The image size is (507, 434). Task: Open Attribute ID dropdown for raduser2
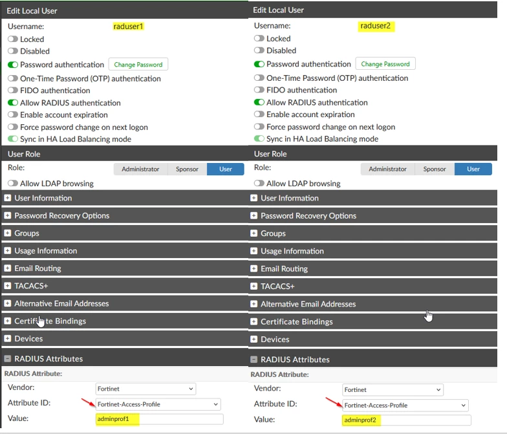[x=405, y=405]
